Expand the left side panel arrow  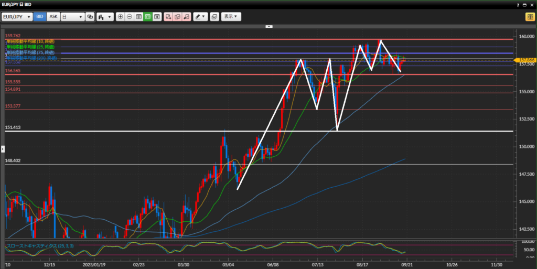click(2, 149)
